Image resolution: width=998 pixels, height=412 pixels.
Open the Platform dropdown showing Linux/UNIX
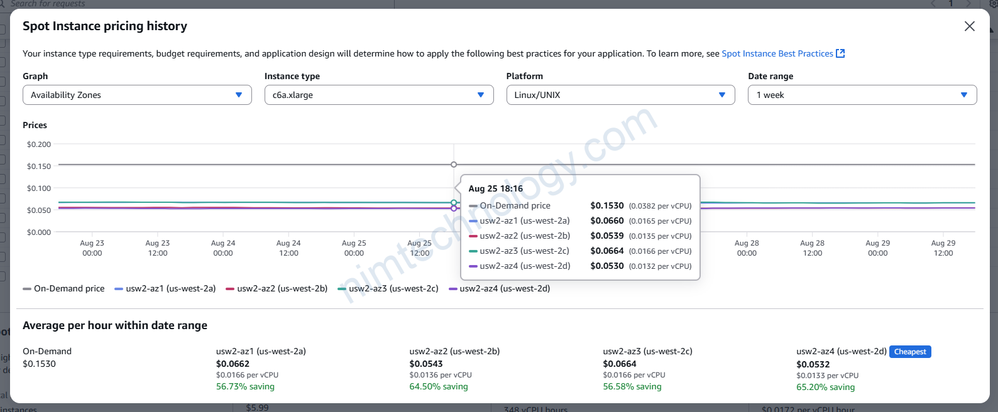point(620,95)
